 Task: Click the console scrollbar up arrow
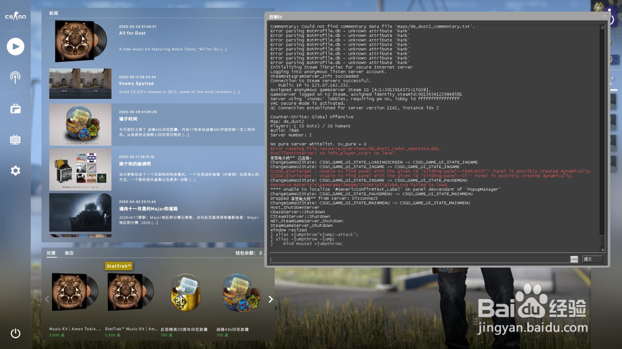tap(603, 28)
